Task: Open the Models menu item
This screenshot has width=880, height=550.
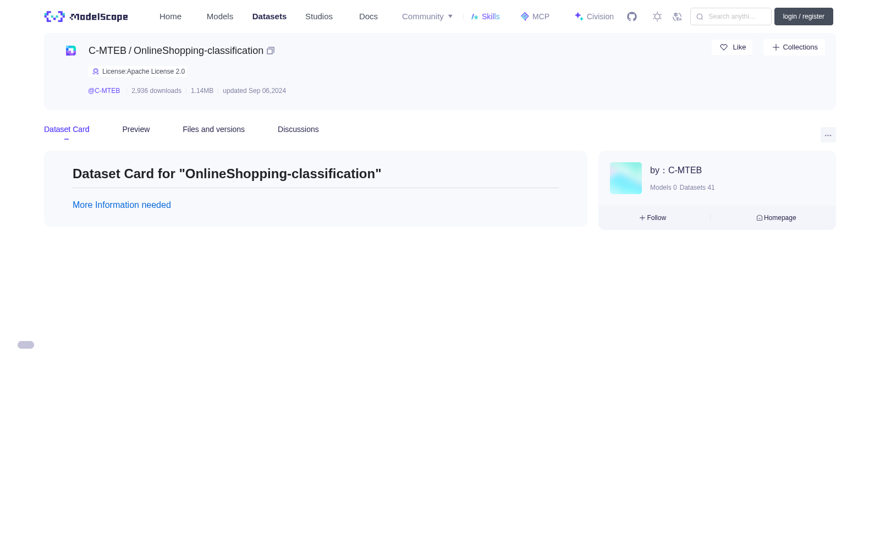Action: [x=220, y=16]
